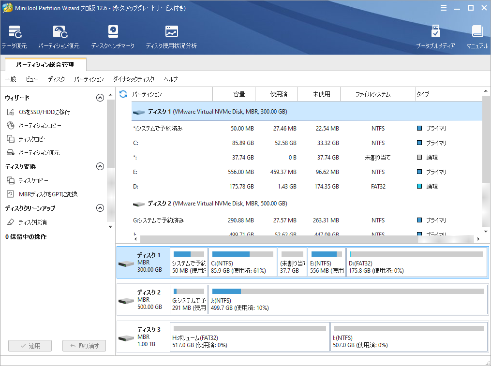Open the 一般 menu
The height and width of the screenshot is (366, 491).
10,79
